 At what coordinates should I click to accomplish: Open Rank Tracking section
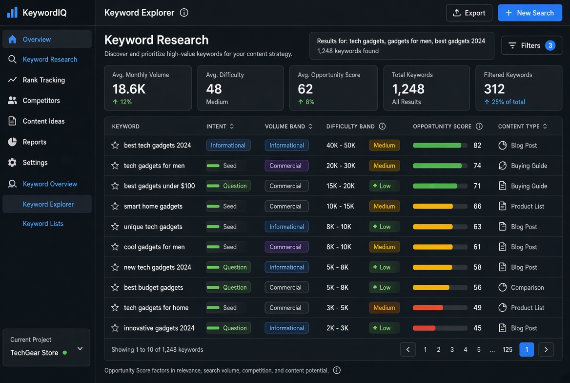pyautogui.click(x=47, y=80)
